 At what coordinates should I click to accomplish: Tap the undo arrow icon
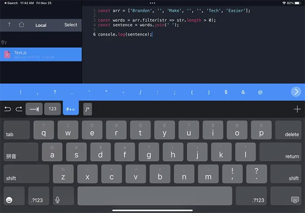[x=8, y=109]
